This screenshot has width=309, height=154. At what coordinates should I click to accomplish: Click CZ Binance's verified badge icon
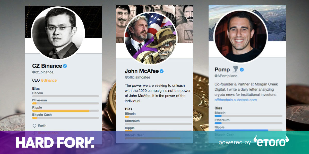[65, 66]
